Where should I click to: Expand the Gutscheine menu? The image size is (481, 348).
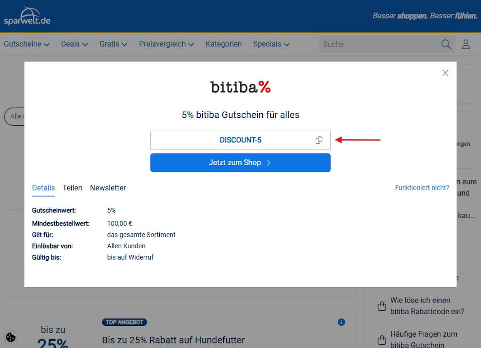pyautogui.click(x=27, y=44)
